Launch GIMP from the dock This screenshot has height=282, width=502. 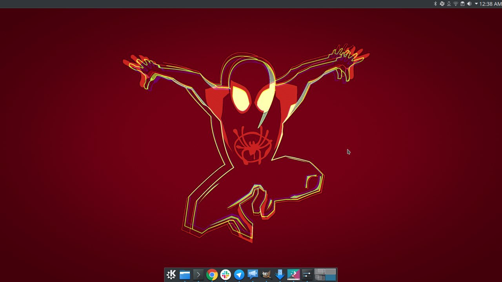pyautogui.click(x=266, y=275)
